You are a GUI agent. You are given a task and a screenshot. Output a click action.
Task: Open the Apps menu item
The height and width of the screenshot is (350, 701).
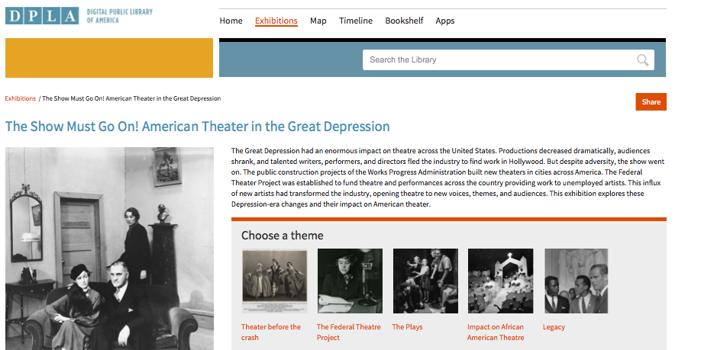point(445,21)
